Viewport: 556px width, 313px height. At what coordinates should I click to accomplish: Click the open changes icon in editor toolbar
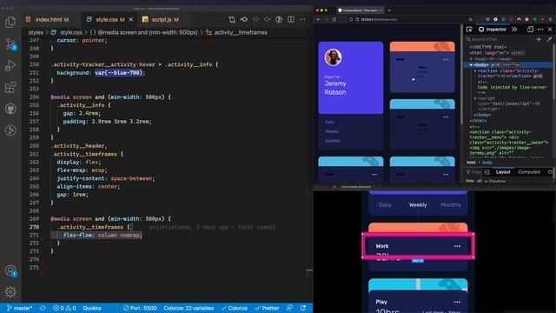pyautogui.click(x=244, y=19)
